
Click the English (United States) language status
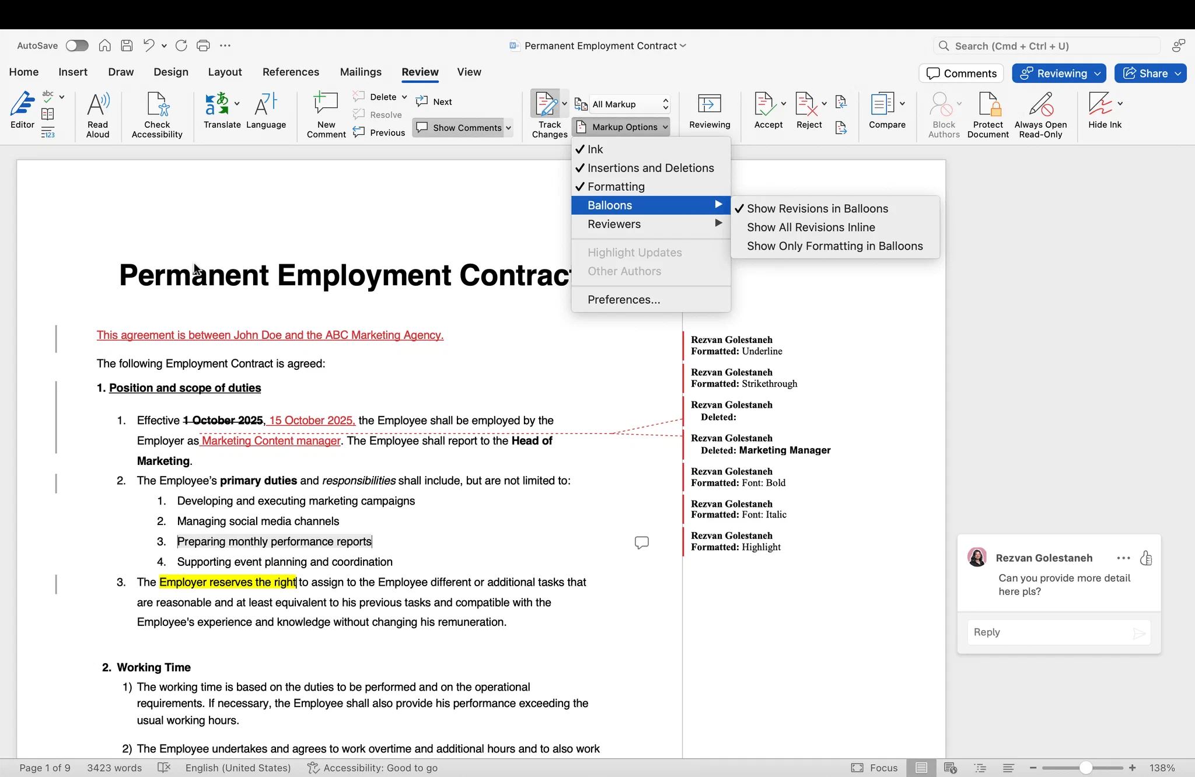pyautogui.click(x=238, y=768)
